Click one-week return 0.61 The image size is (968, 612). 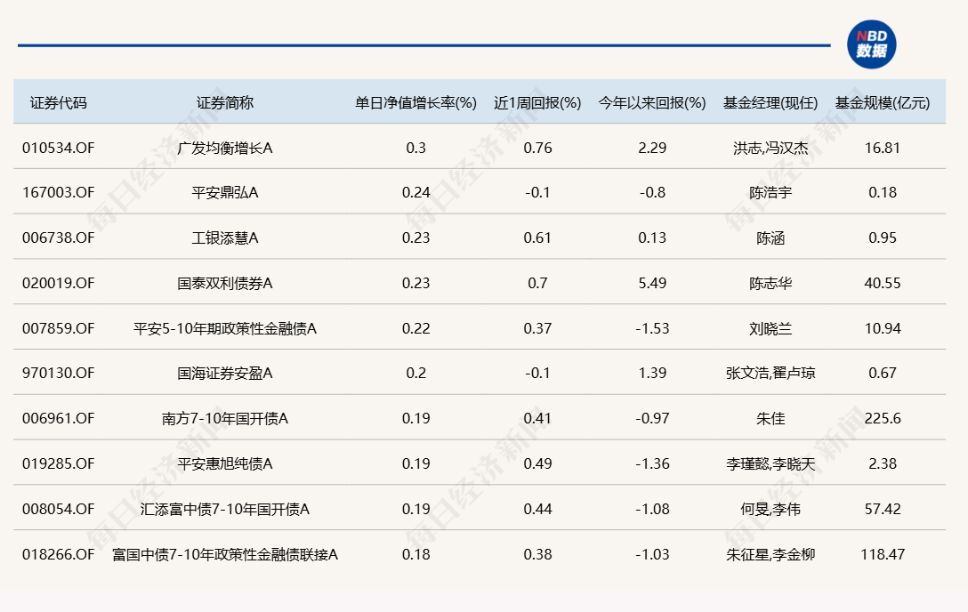pyautogui.click(x=537, y=238)
